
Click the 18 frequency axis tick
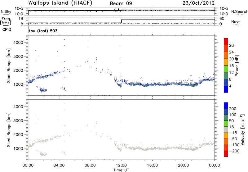(x=21, y=19)
